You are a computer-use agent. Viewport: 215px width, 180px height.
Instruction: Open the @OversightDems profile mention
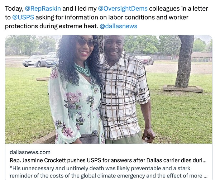(x=123, y=9)
